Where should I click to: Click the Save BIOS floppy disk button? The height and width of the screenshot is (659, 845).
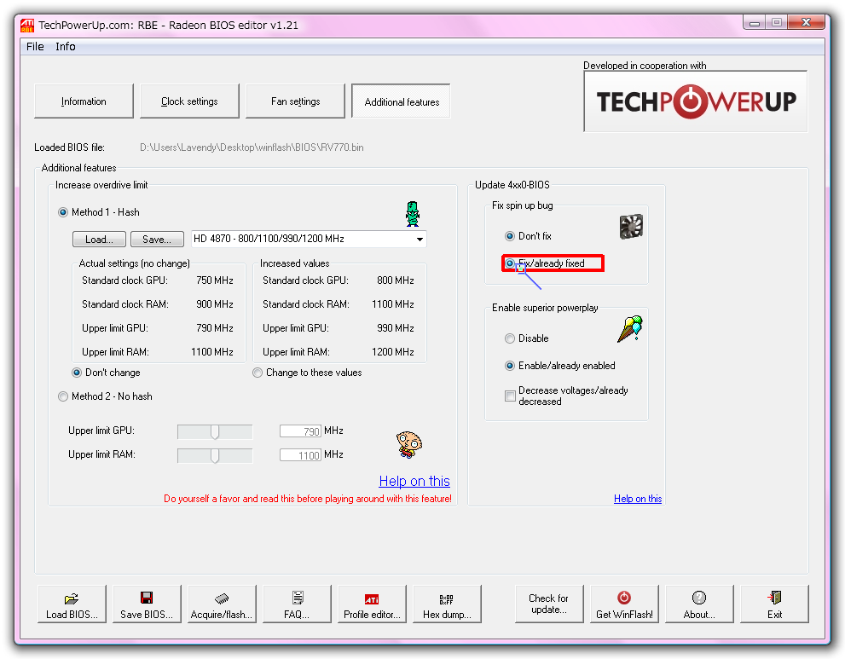pos(147,604)
